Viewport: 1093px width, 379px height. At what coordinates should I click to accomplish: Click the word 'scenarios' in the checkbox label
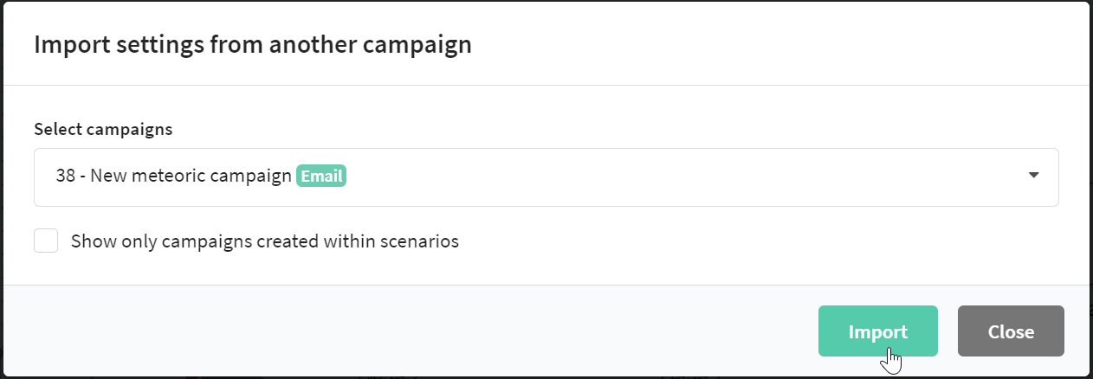tap(421, 241)
